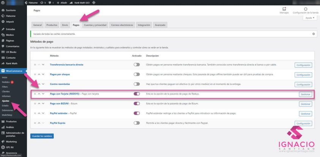Toggle Transferencia bancaria directa payment method
The height and width of the screenshot is (157, 320).
pyautogui.click(x=137, y=65)
